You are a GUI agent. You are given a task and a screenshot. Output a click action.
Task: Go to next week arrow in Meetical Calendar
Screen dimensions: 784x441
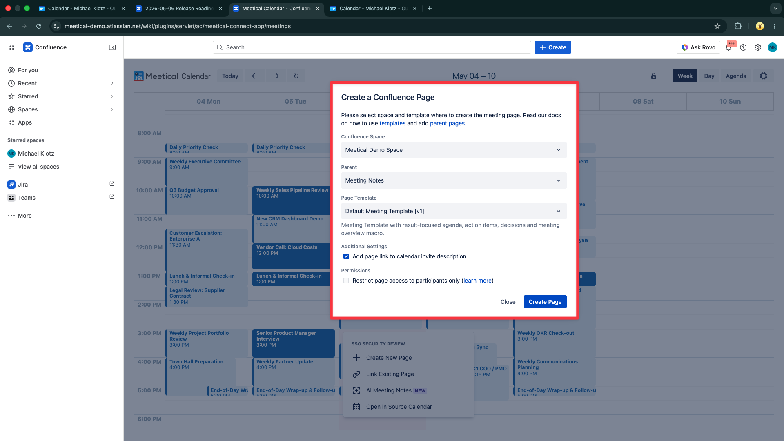tap(276, 76)
